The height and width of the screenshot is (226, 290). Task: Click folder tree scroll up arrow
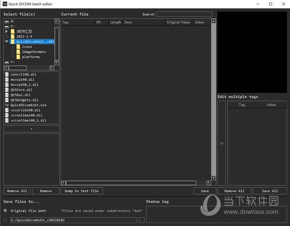(x=57, y=21)
